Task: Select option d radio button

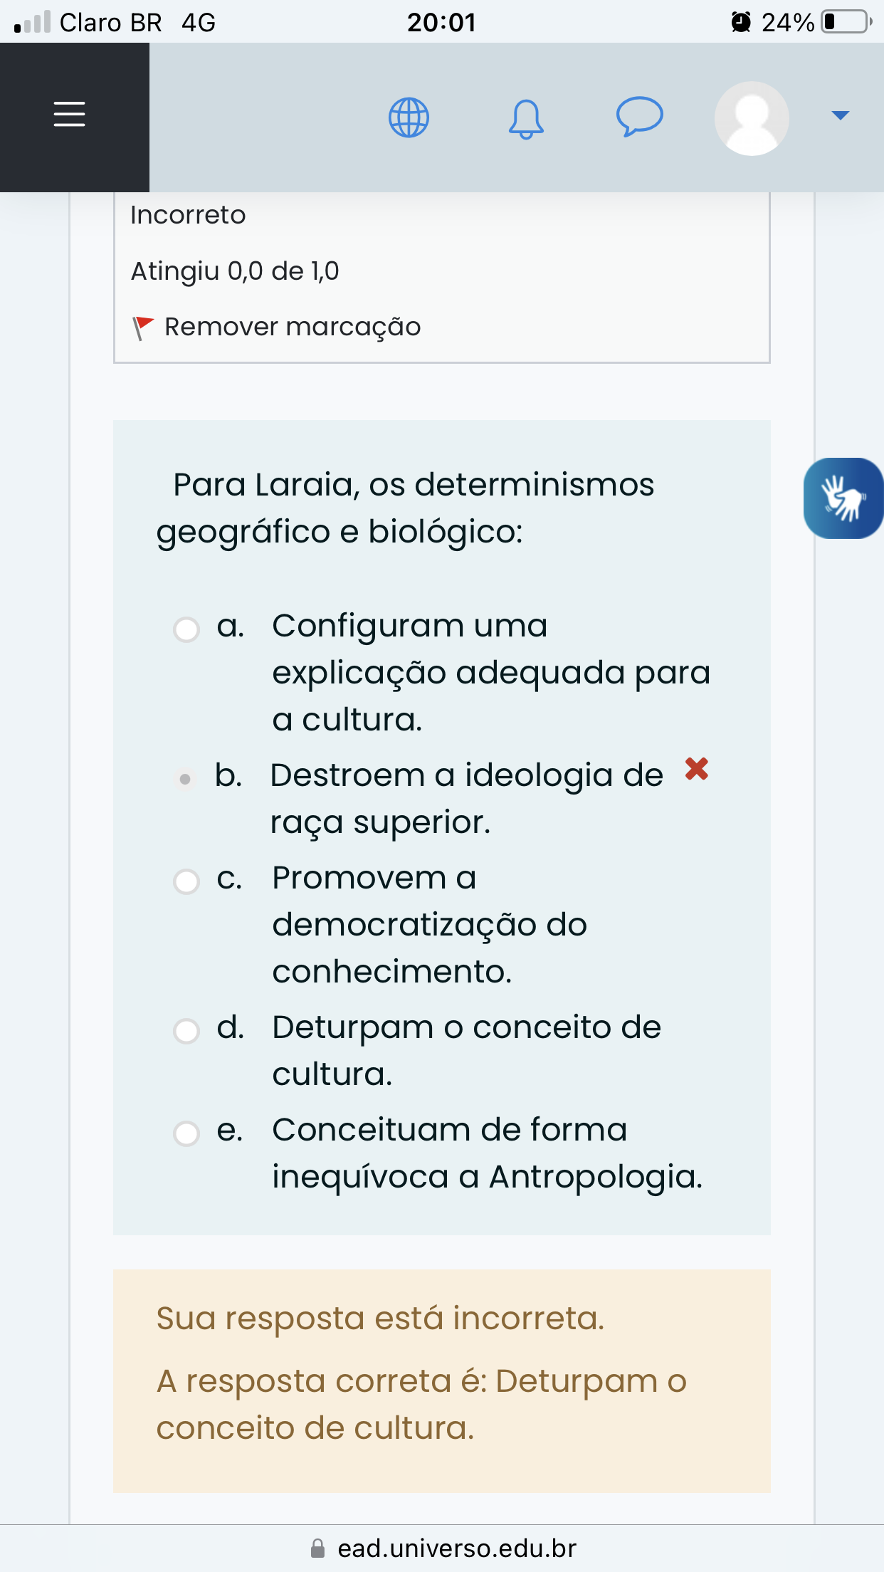Action: [186, 1031]
